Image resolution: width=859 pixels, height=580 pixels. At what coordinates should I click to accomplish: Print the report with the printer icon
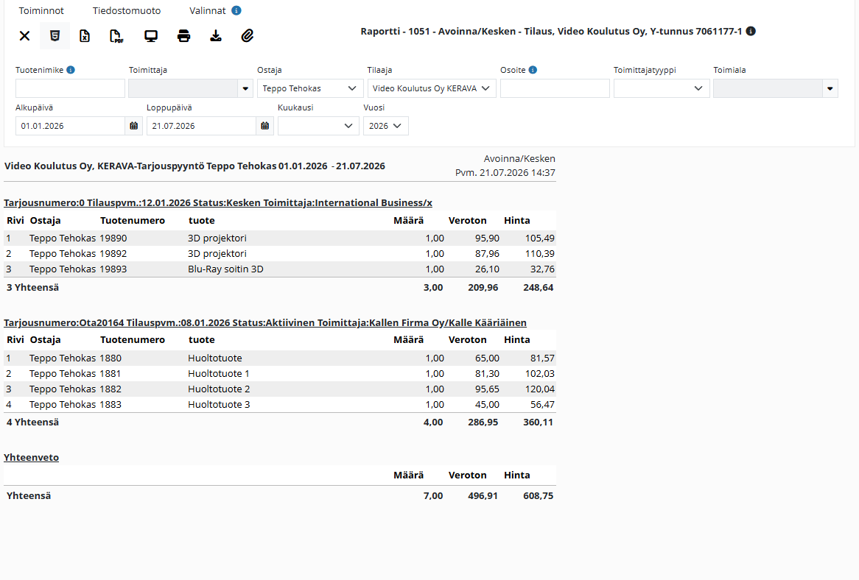click(183, 36)
